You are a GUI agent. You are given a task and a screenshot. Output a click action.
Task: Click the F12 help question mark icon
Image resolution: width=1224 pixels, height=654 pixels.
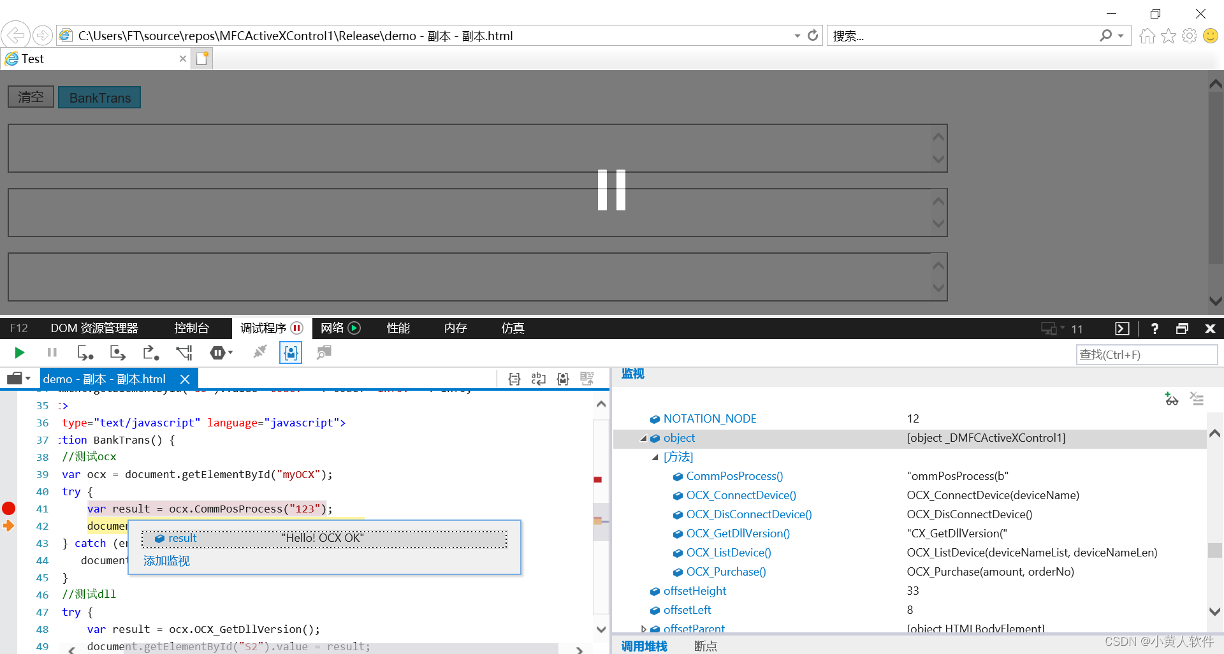(1155, 329)
